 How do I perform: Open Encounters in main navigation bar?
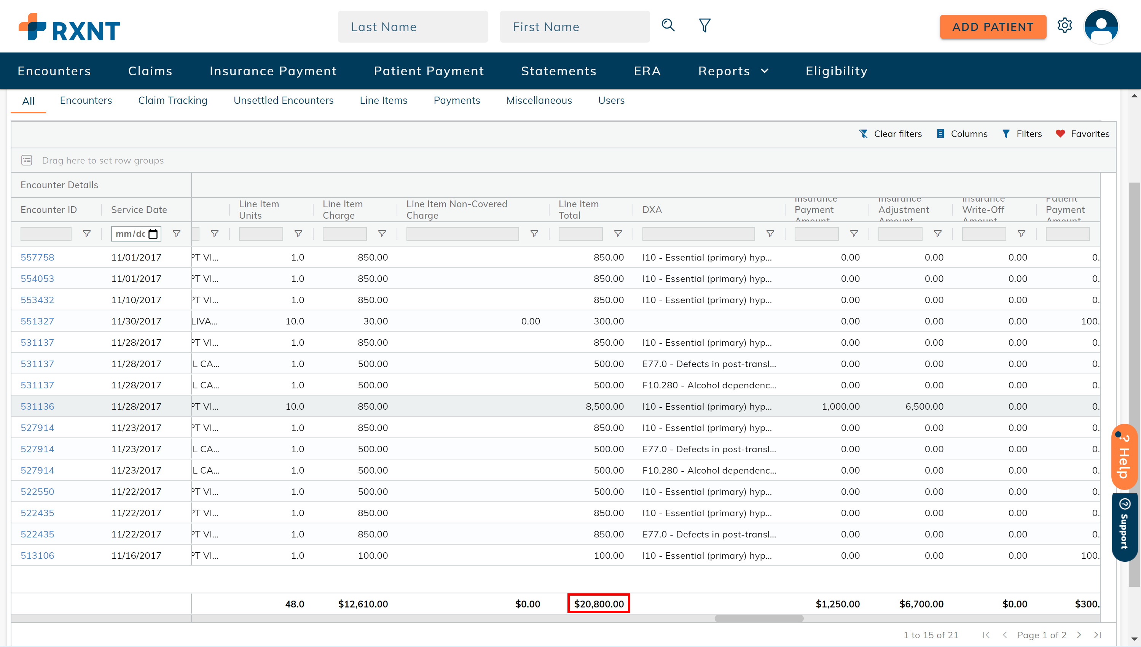[54, 71]
